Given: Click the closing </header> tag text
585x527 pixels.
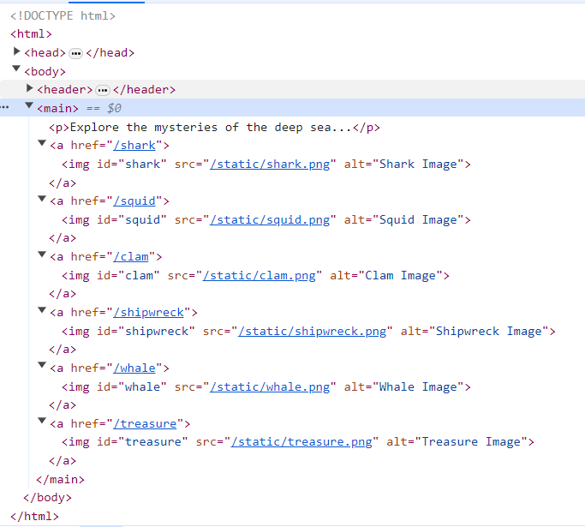Looking at the screenshot, I should pyautogui.click(x=144, y=90).
